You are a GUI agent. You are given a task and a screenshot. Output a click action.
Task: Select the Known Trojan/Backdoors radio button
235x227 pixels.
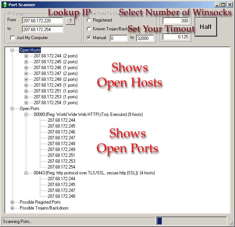point(89,29)
